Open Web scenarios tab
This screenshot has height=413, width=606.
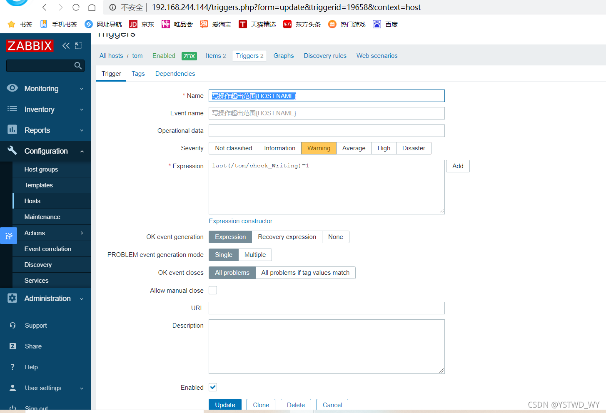377,56
